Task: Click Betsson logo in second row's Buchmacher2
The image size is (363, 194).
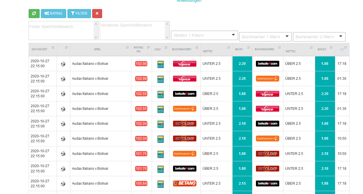Action: tap(268, 79)
